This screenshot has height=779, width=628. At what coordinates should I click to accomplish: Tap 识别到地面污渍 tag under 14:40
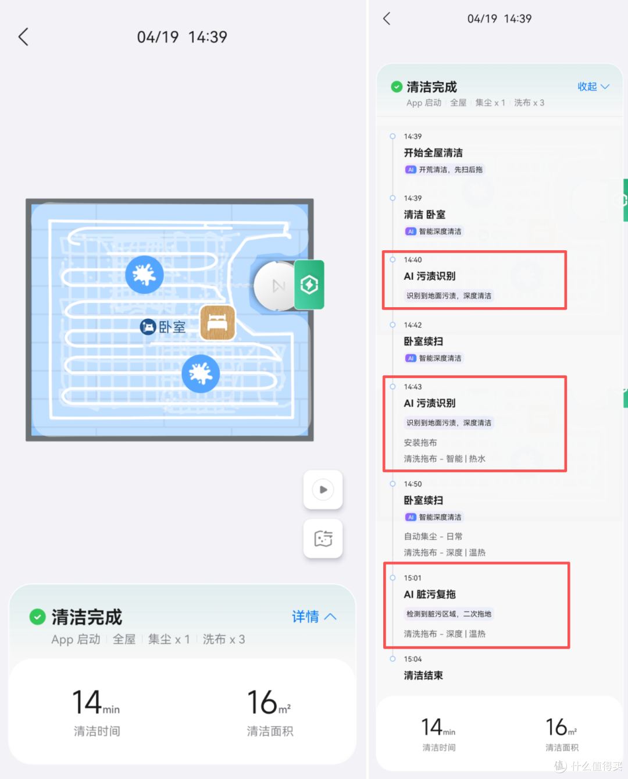click(x=449, y=296)
